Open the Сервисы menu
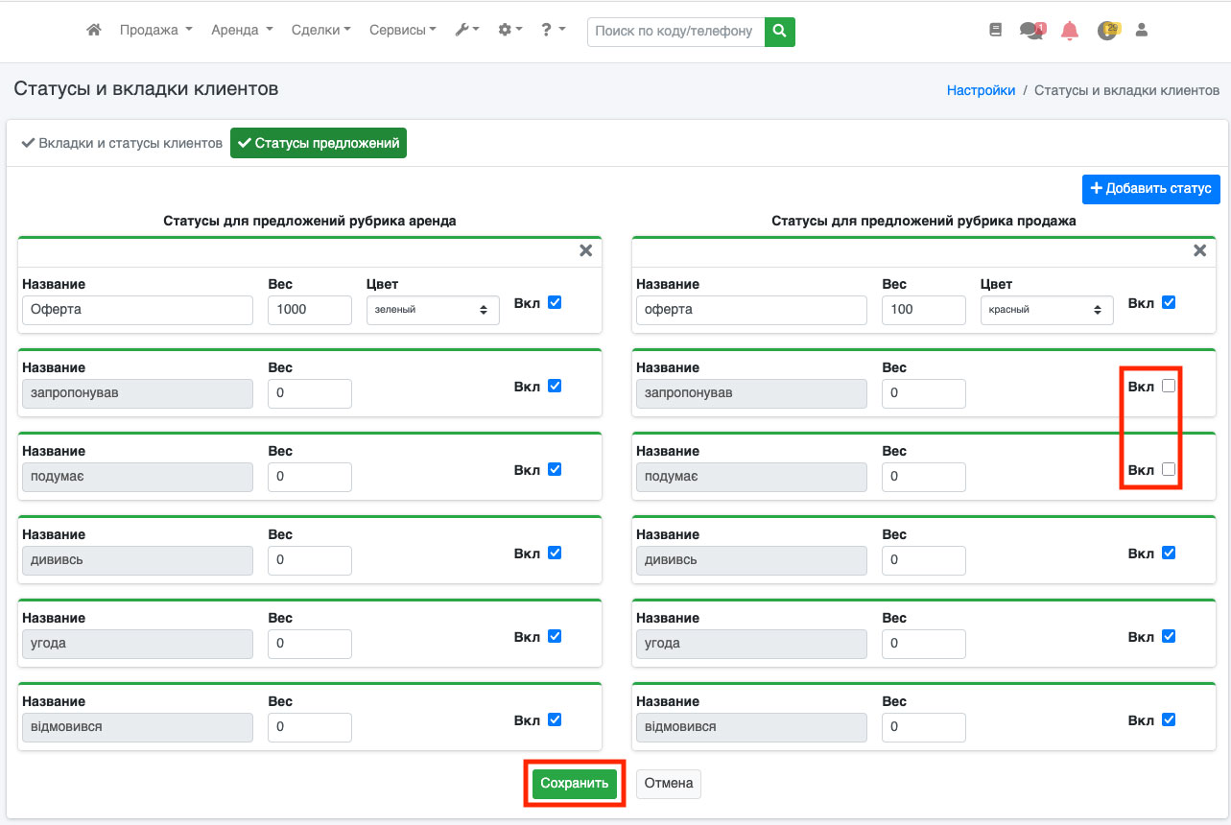The image size is (1231, 825). [402, 31]
